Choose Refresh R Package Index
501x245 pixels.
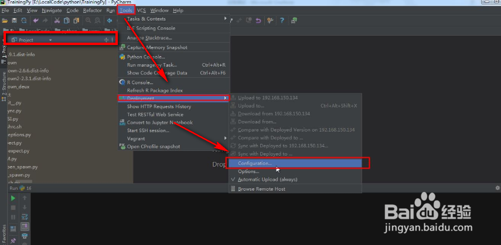(174, 90)
